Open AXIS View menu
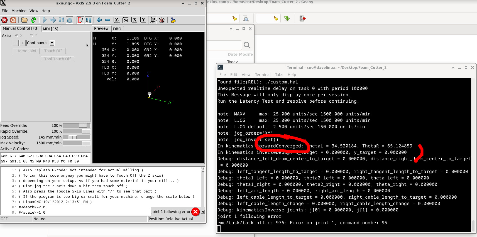This screenshot has width=477, height=237. coord(34,11)
